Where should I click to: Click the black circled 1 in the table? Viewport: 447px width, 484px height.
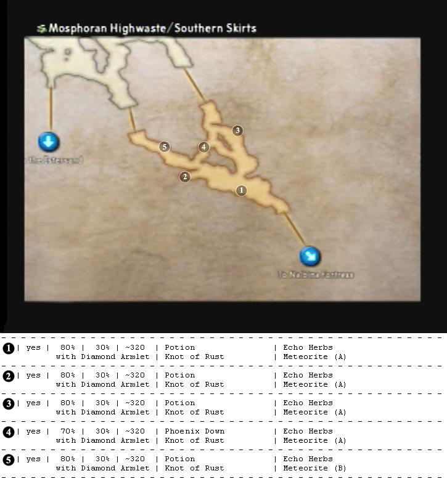pos(9,349)
